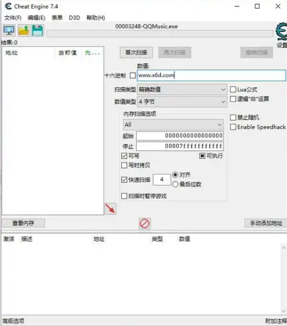Screen dimensions: 287x326
Task: Open the 帮助(H) menu
Action: pos(96,18)
